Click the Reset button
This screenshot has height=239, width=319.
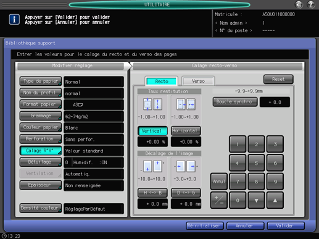coord(278,79)
